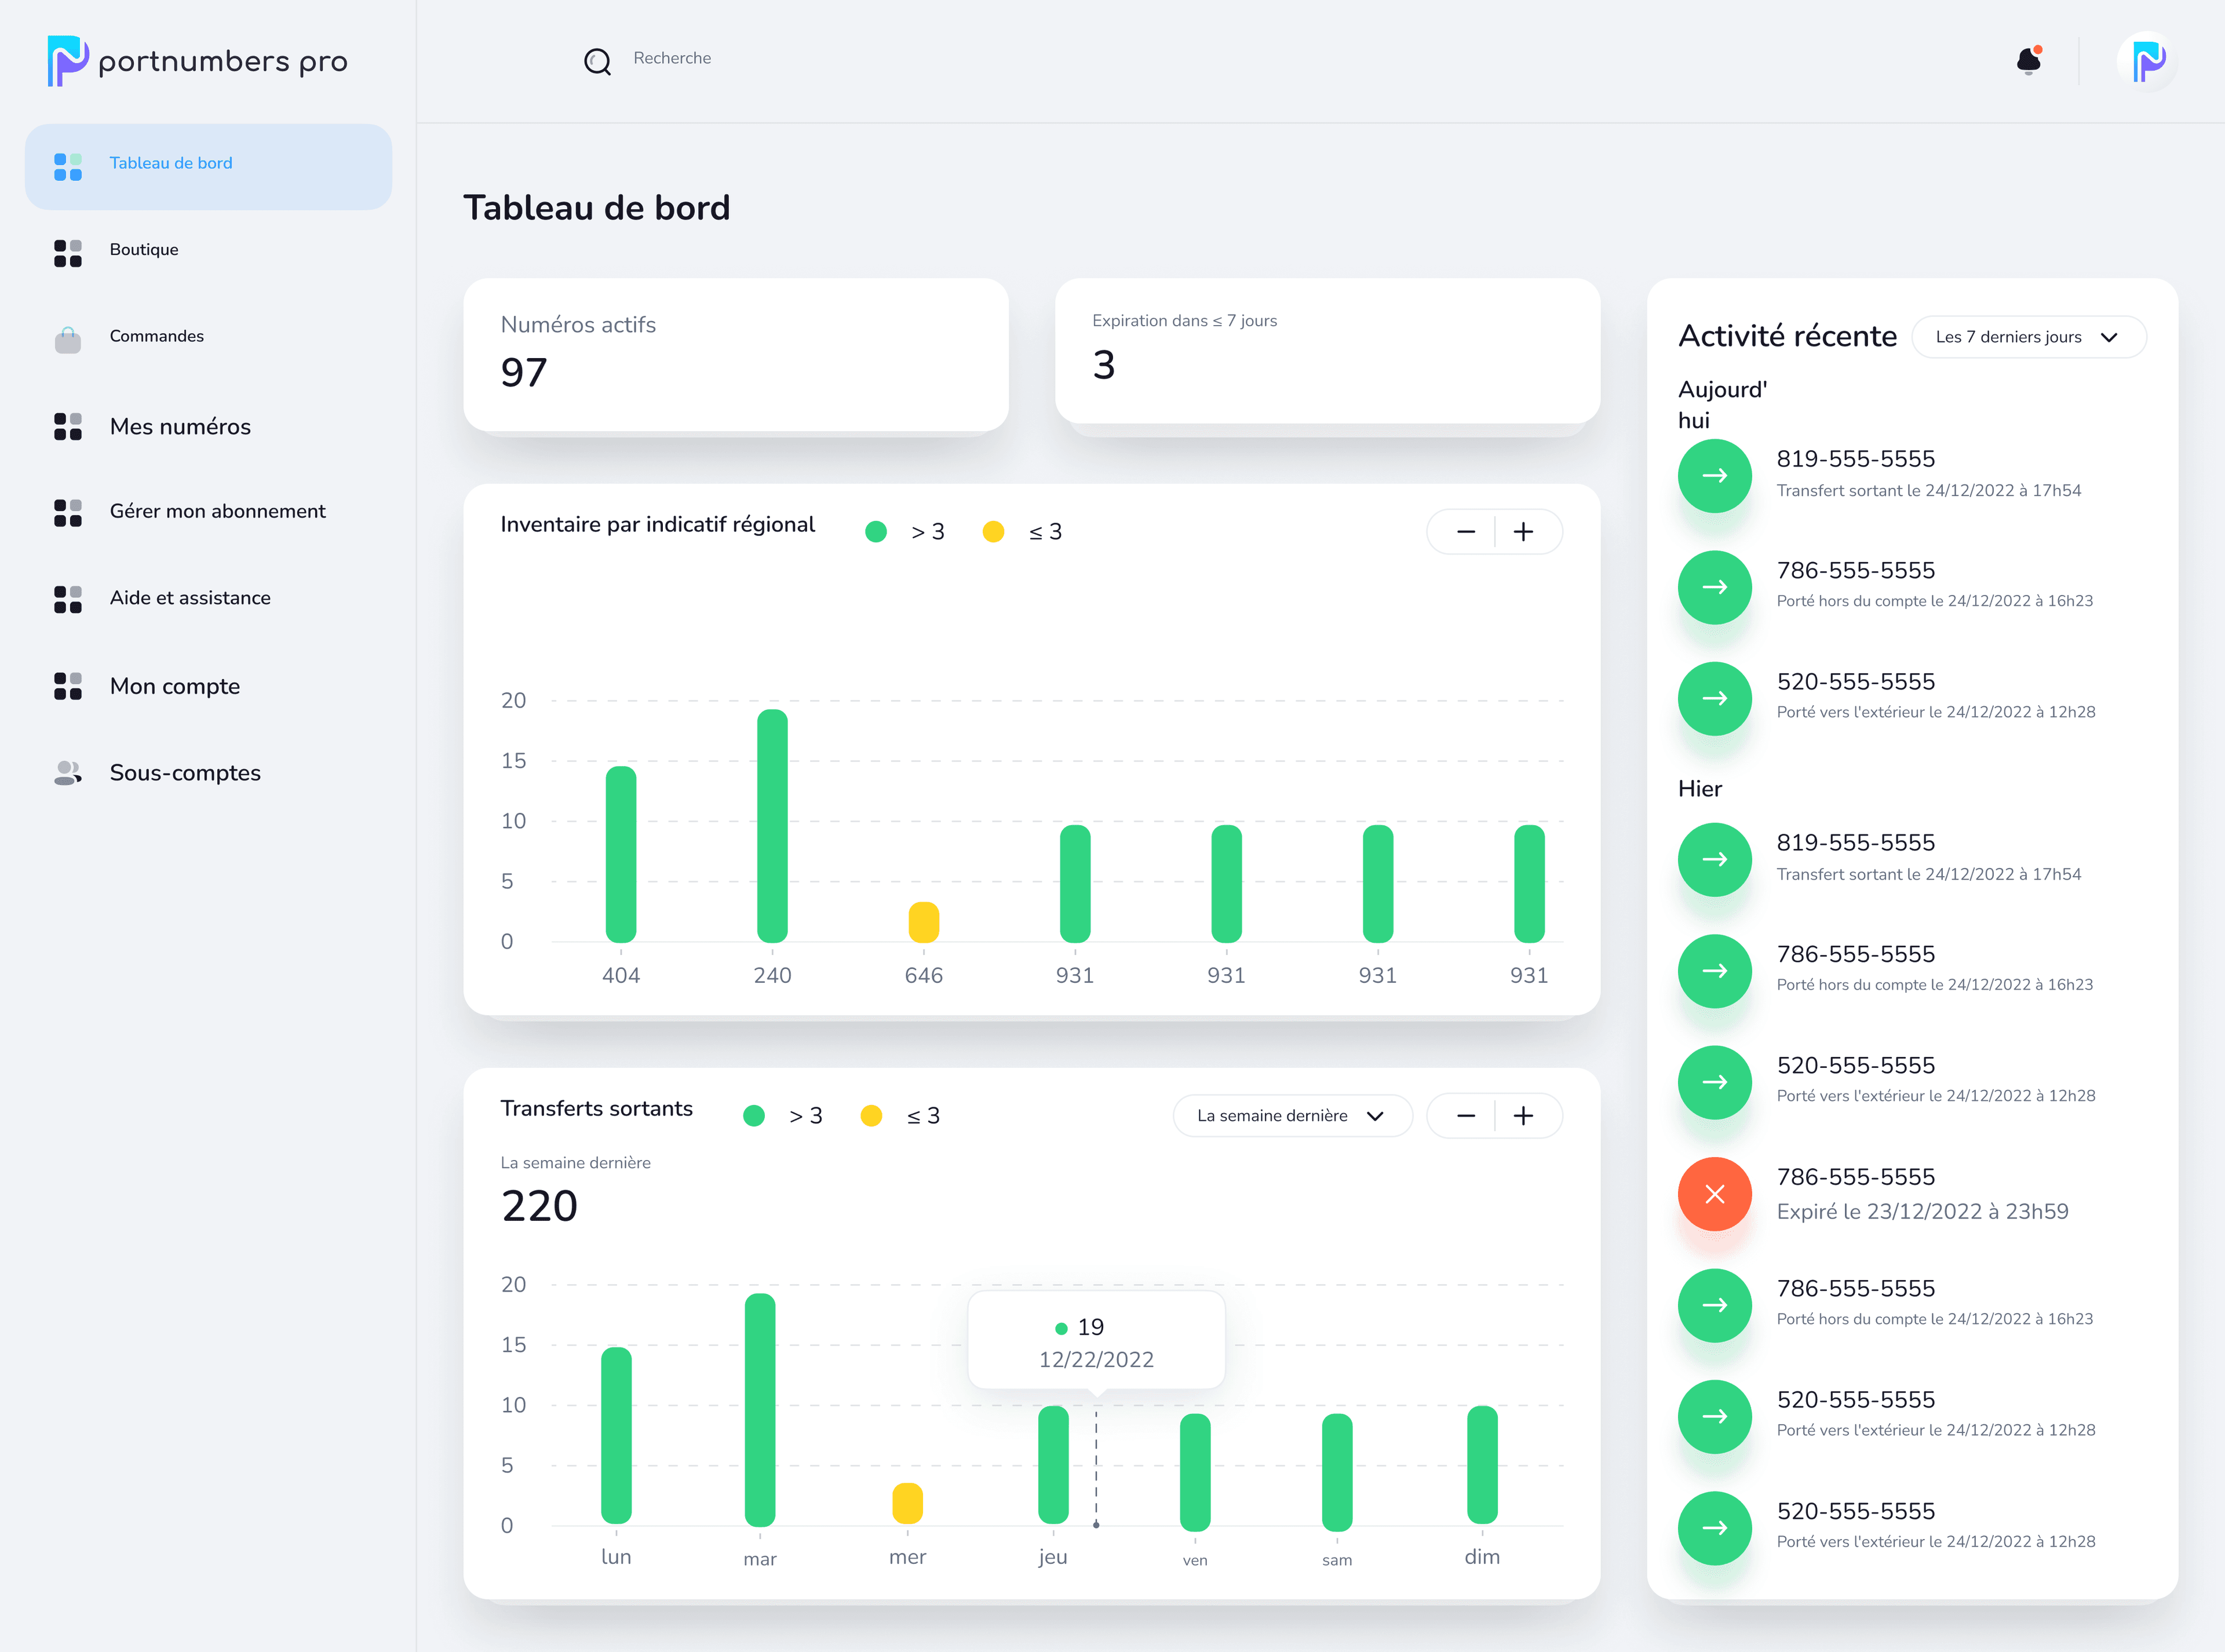This screenshot has width=2225, height=1652.
Task: Click the lun bar in Transferts sortants
Action: click(616, 1436)
